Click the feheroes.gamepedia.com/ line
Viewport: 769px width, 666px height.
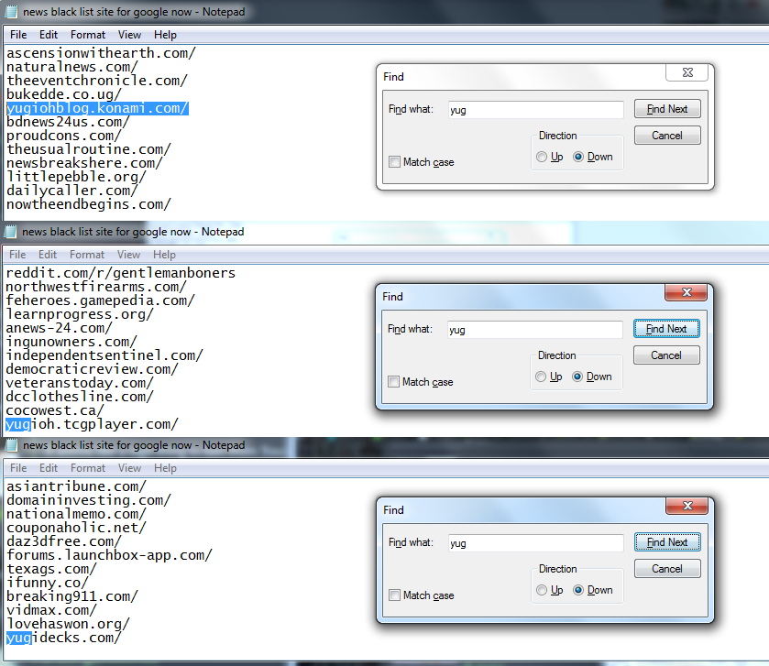pos(100,300)
